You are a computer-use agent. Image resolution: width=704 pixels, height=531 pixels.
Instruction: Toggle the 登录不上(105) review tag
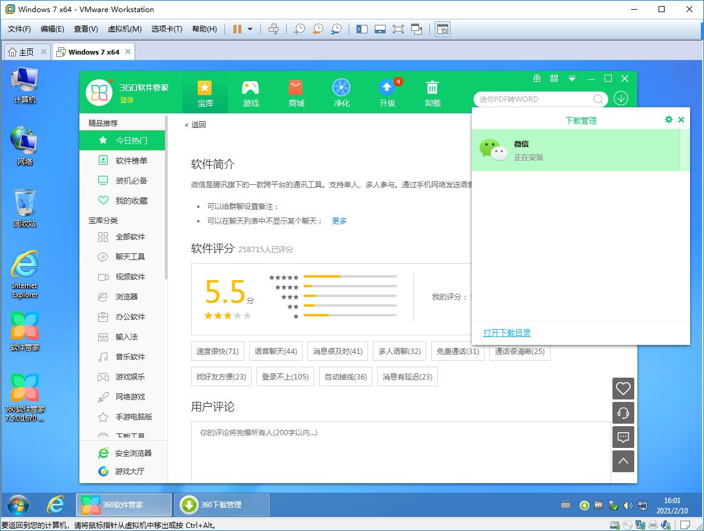point(285,376)
